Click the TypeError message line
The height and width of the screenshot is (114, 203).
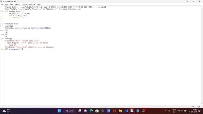tap(29, 47)
